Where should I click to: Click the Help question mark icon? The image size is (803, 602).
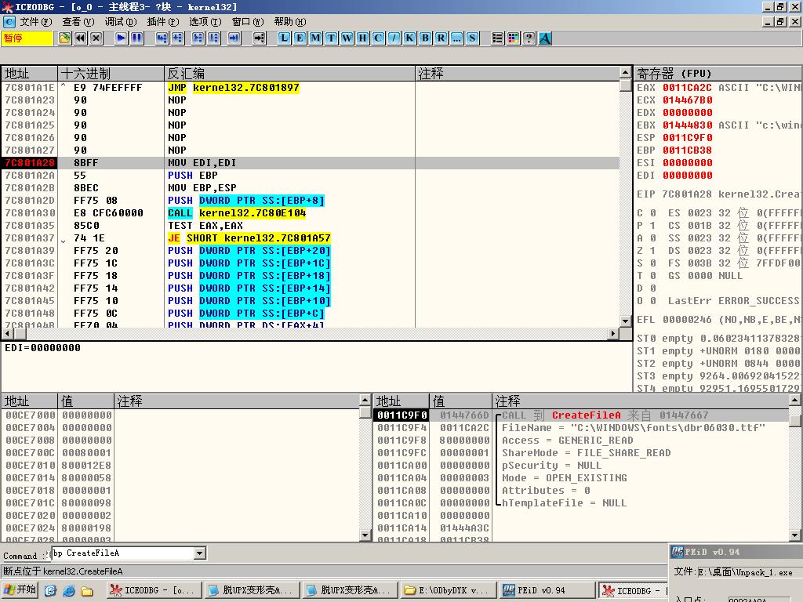pyautogui.click(x=529, y=38)
